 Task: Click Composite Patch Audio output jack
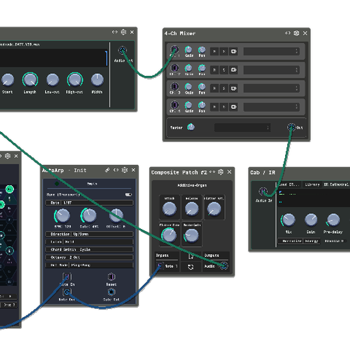[x=224, y=266]
